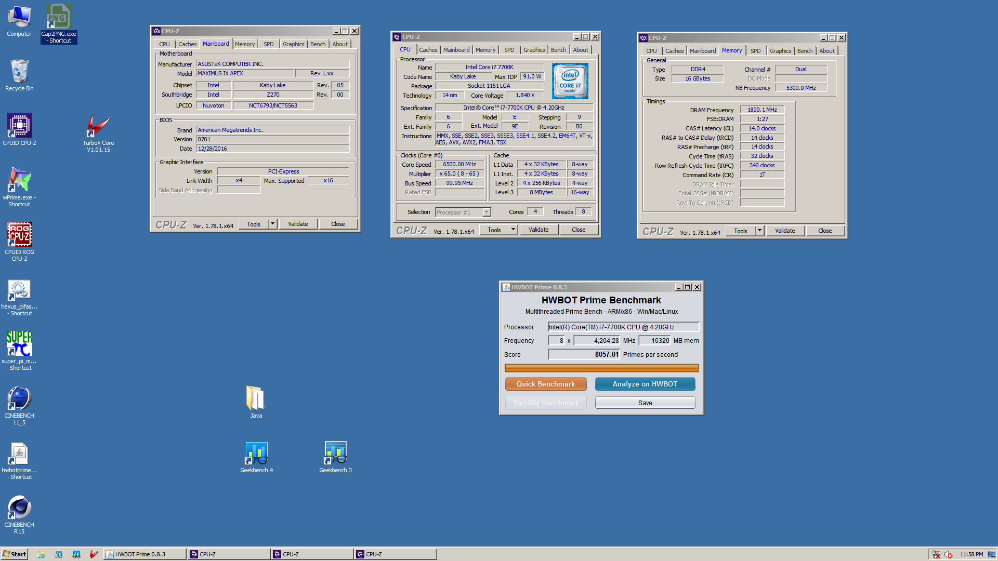Open CINEBENCH 11_5 desktop icon

[x=19, y=406]
